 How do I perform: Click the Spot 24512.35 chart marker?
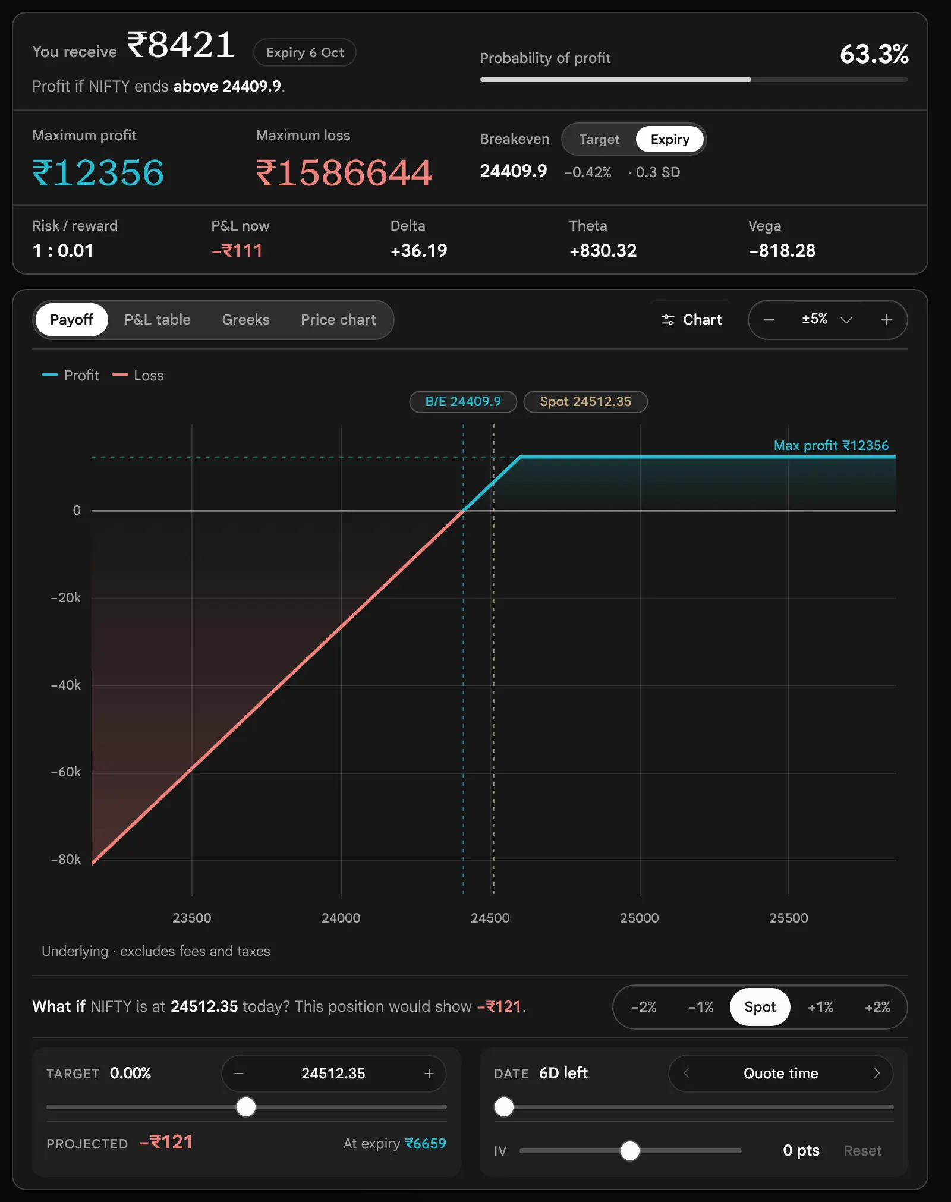pos(585,402)
